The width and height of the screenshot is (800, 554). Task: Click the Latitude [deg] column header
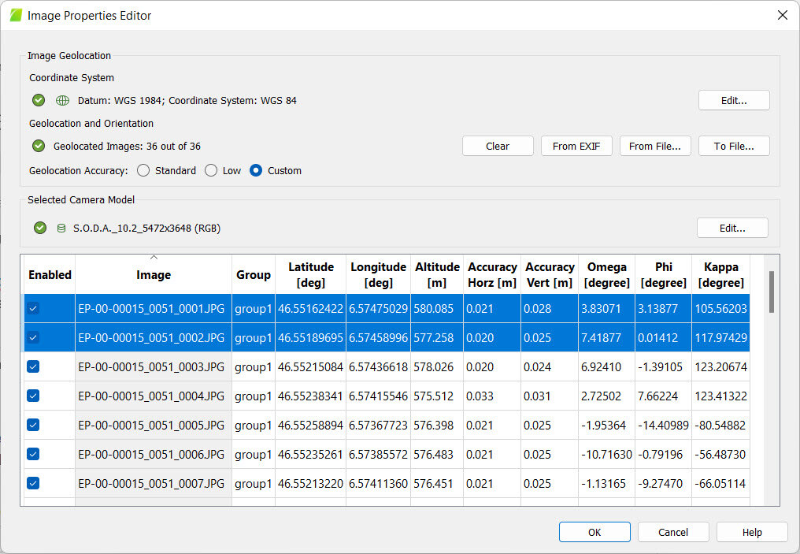[x=311, y=274]
